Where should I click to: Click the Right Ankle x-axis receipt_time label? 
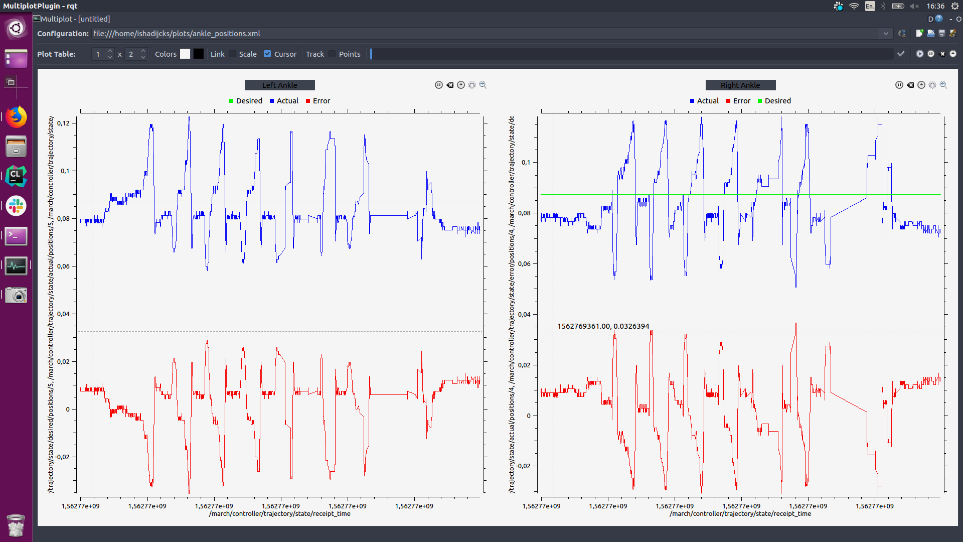[x=740, y=513]
